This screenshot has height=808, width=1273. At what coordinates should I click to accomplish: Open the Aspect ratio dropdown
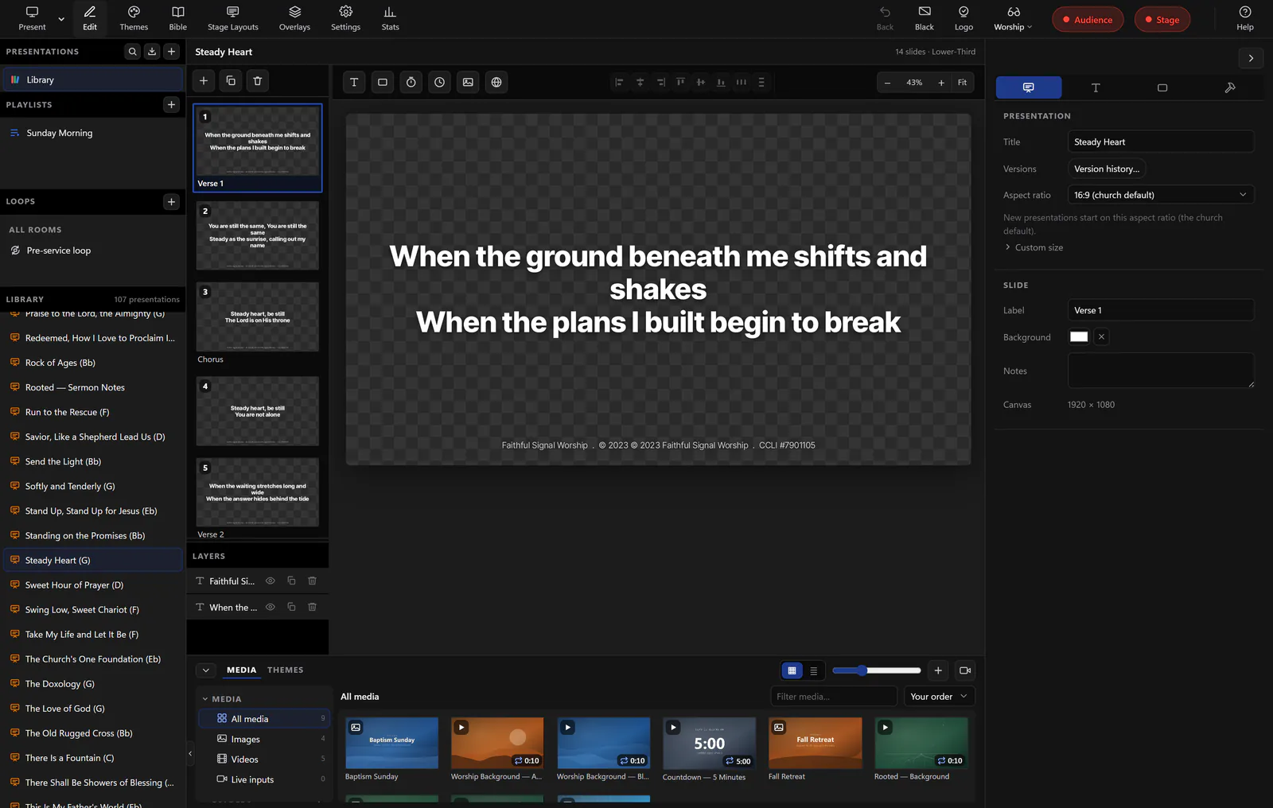click(x=1160, y=195)
